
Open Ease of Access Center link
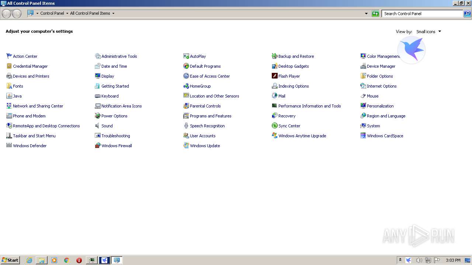tap(210, 76)
